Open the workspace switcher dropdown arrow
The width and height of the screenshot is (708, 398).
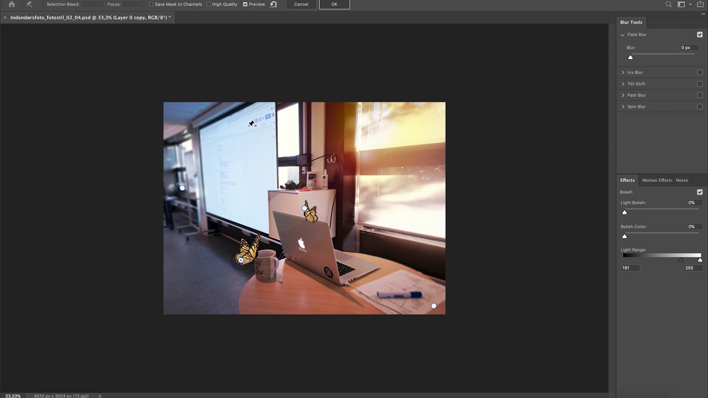coord(690,4)
